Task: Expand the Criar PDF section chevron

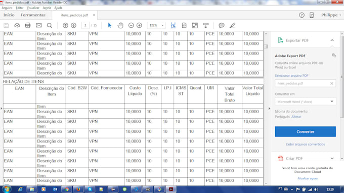Action: coord(332,158)
